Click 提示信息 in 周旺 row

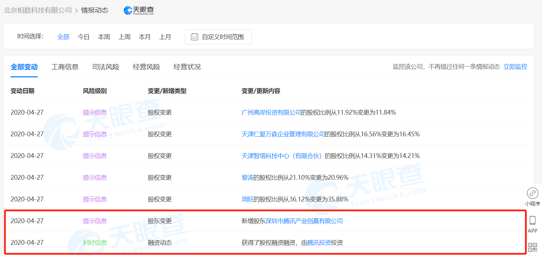(95, 199)
